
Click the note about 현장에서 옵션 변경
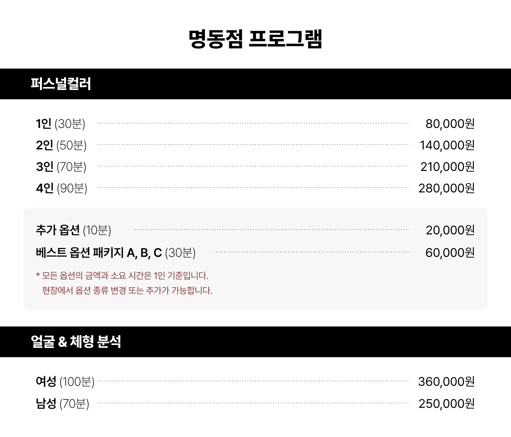tap(127, 291)
